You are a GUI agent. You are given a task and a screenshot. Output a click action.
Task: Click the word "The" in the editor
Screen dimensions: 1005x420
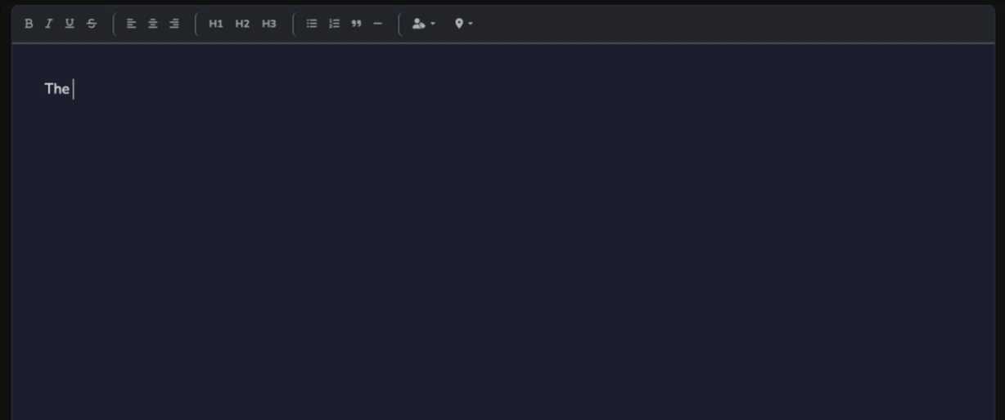click(x=56, y=89)
